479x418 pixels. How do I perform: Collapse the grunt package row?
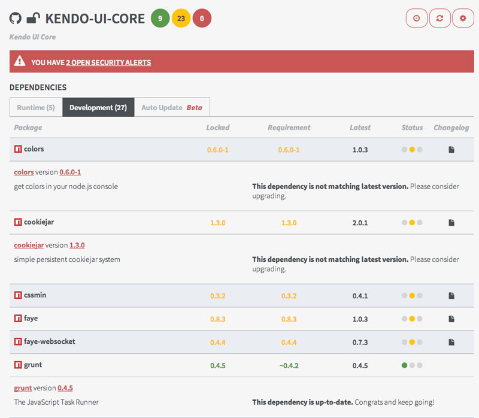coord(242,365)
